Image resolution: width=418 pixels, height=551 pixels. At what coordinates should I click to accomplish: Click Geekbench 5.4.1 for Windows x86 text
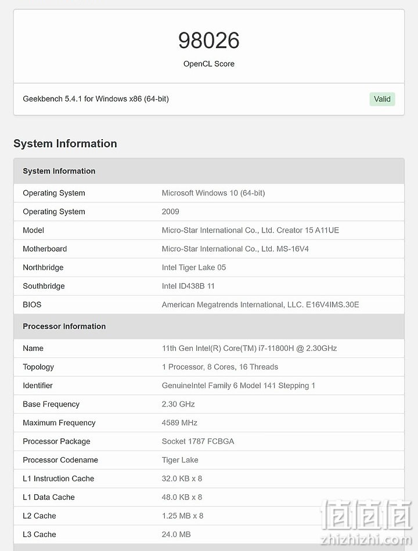(96, 99)
